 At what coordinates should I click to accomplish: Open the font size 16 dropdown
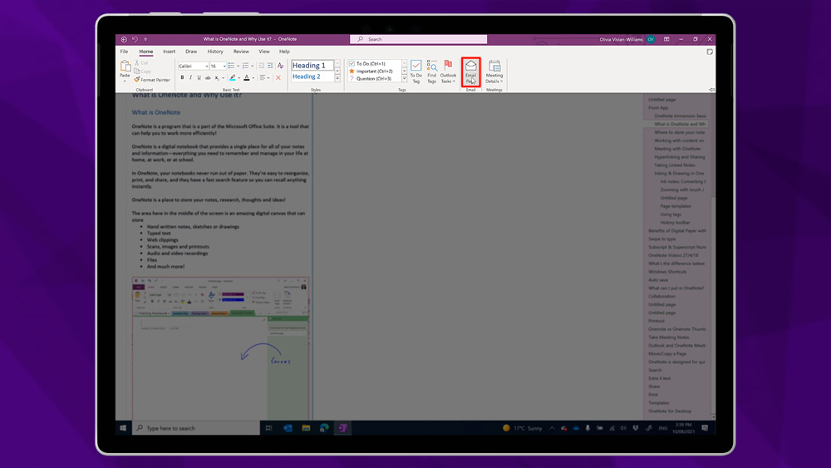point(224,67)
